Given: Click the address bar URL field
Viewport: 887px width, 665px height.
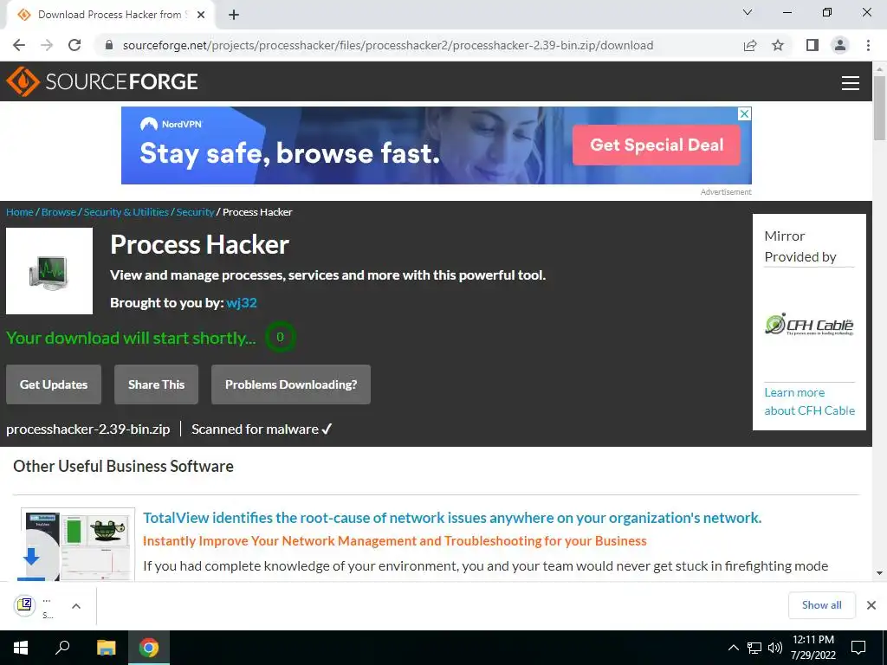Looking at the screenshot, I should click(x=387, y=45).
